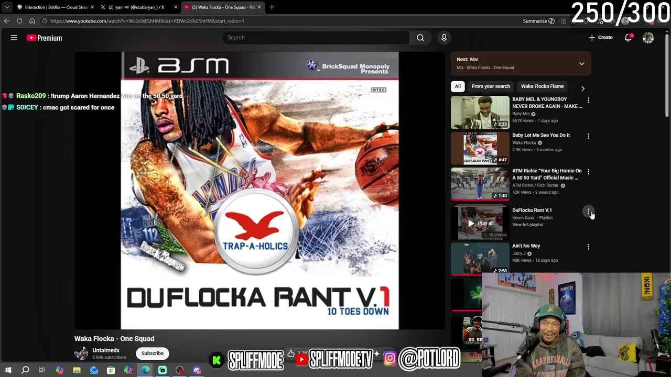Open Windows taskbar search

[25, 370]
